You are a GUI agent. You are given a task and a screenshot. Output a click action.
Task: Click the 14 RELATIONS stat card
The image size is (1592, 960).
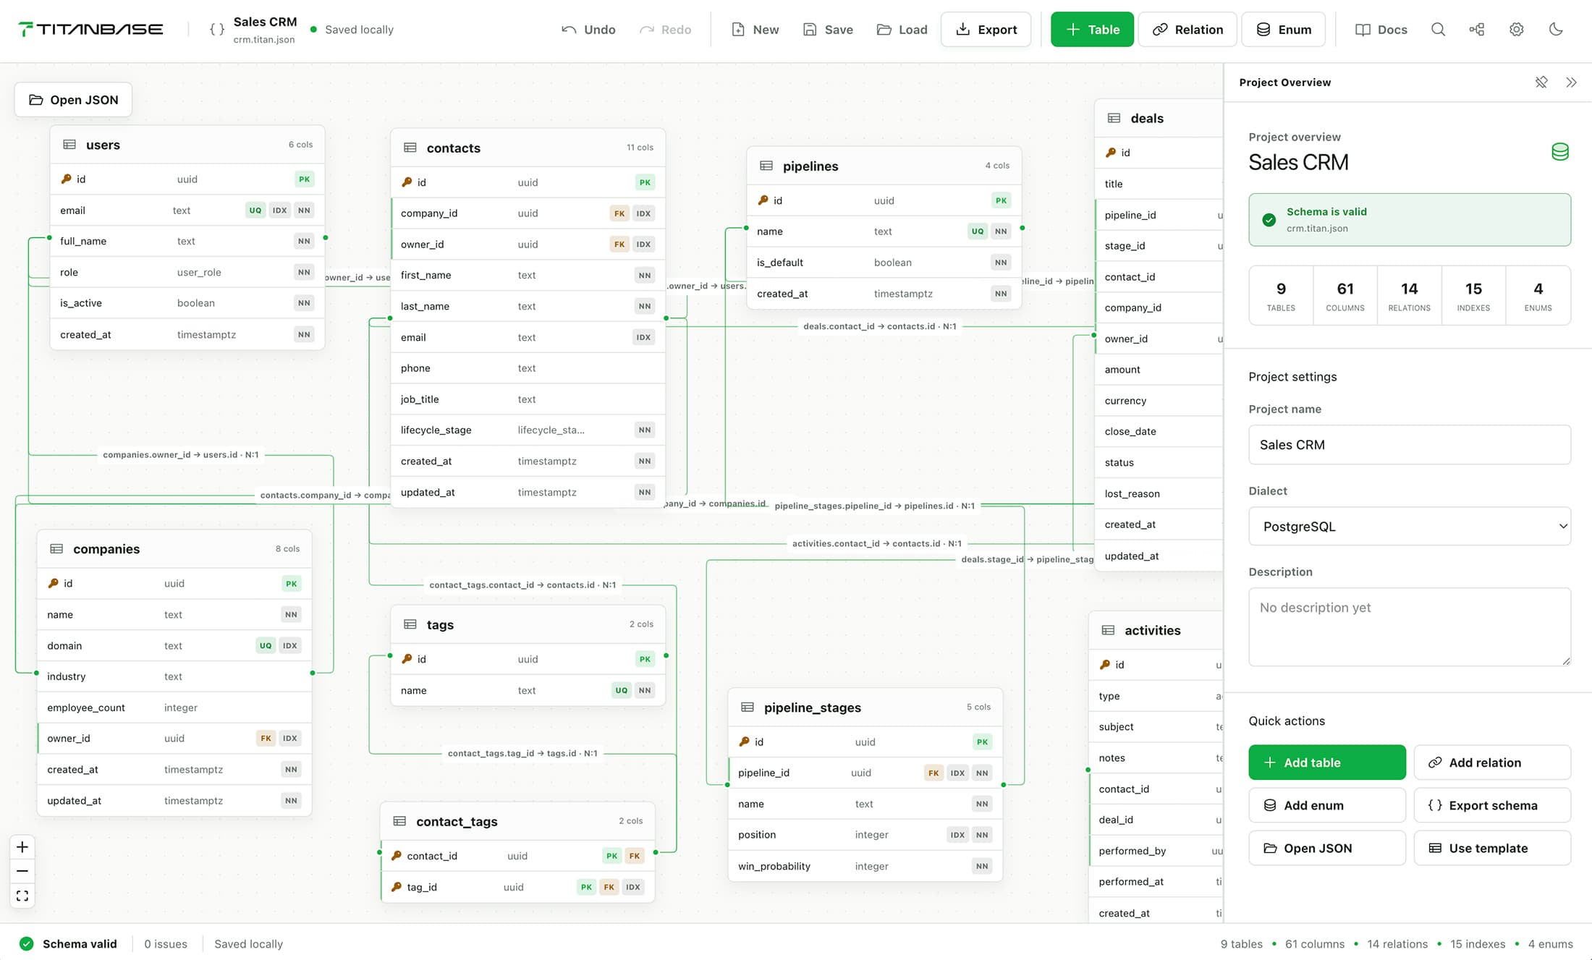pos(1409,296)
